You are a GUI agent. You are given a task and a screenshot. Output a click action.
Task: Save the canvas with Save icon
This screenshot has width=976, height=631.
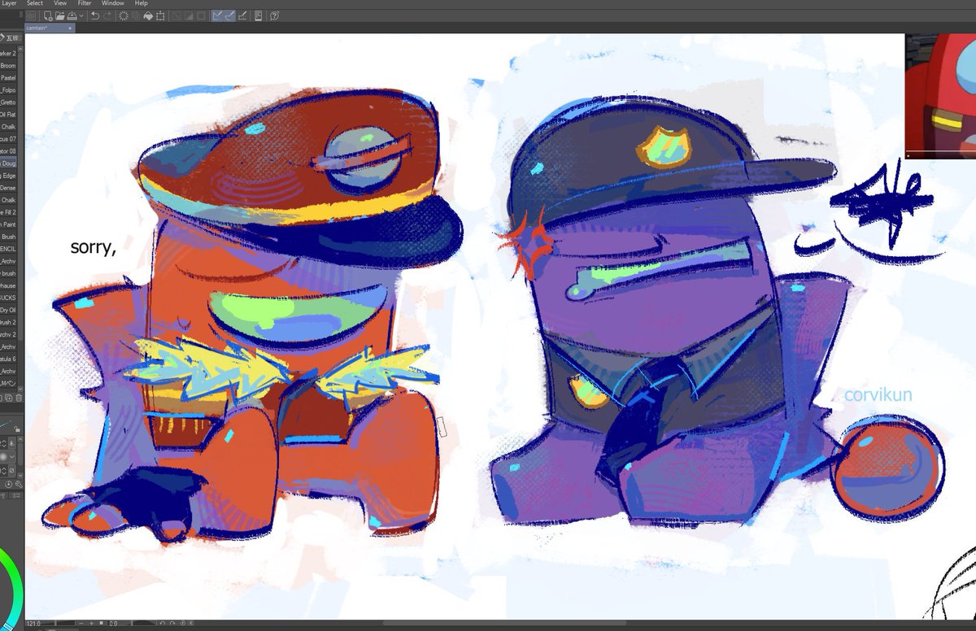click(x=72, y=15)
